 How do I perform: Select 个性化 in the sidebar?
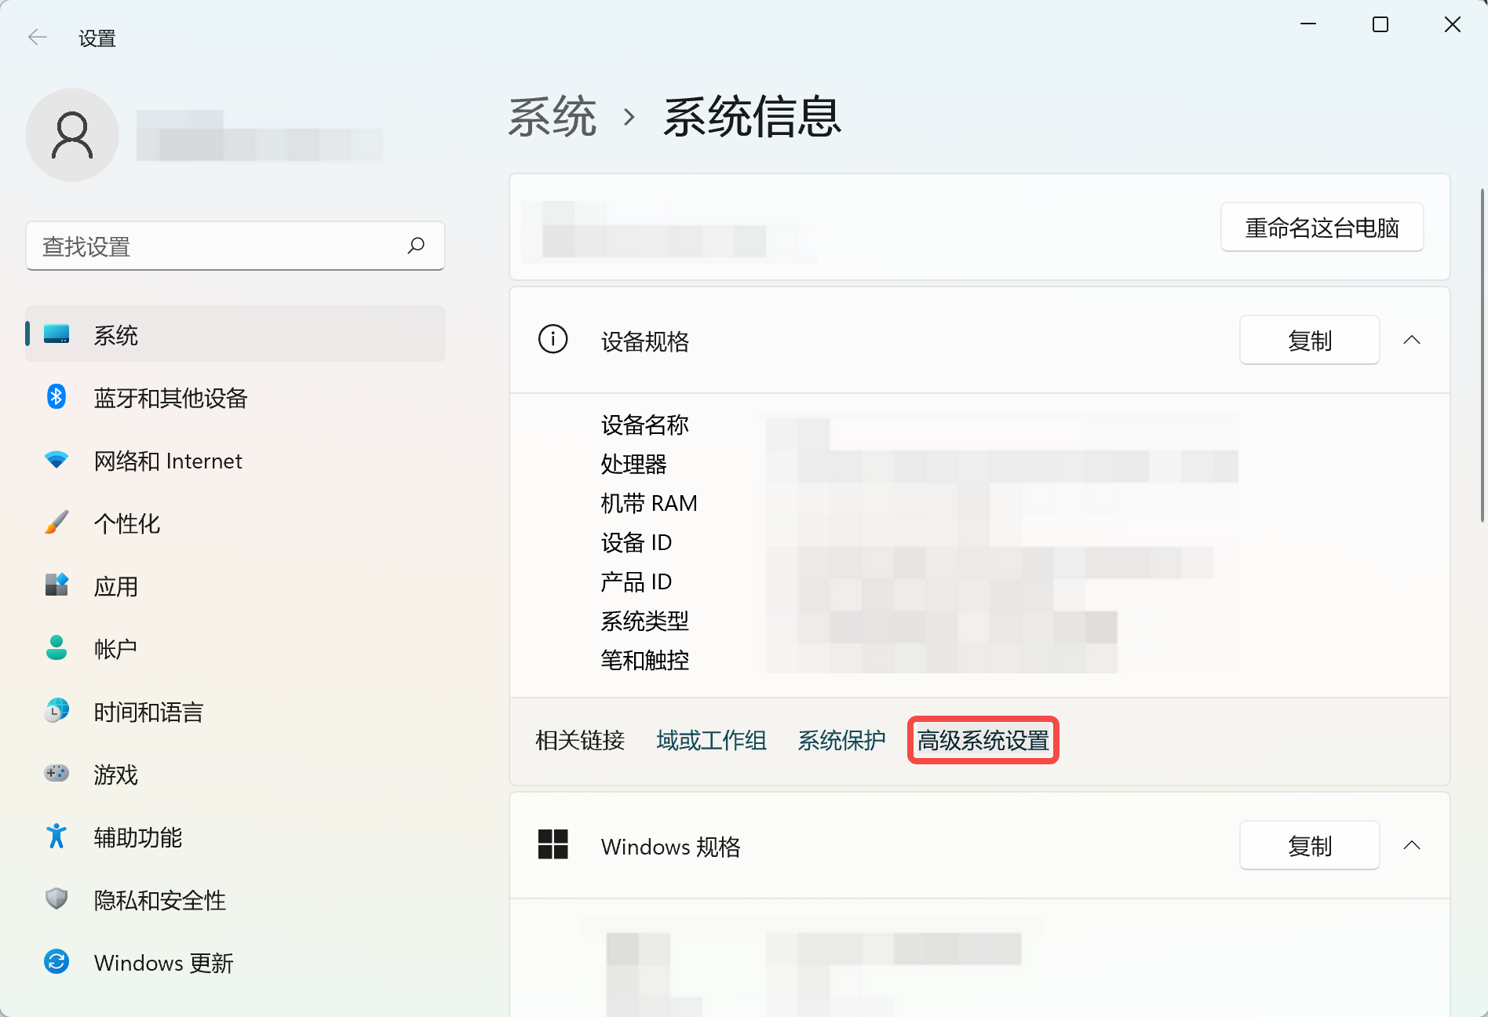(235, 523)
